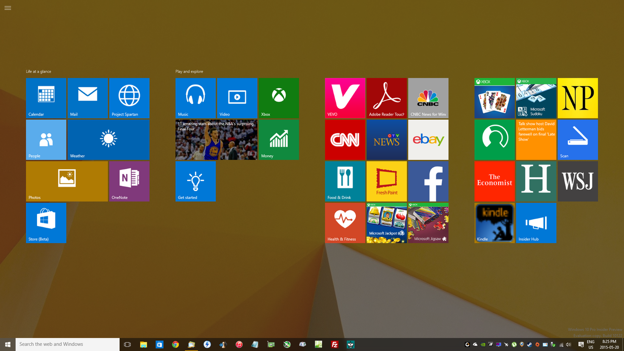Open the CTV News tile
Image resolution: width=624 pixels, height=351 pixels.
(x=387, y=139)
